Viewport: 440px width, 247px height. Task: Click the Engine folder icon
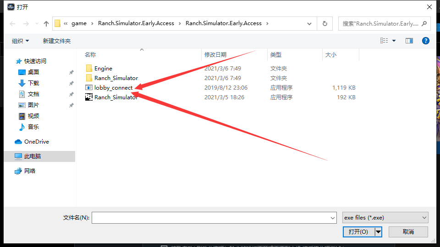(x=89, y=68)
